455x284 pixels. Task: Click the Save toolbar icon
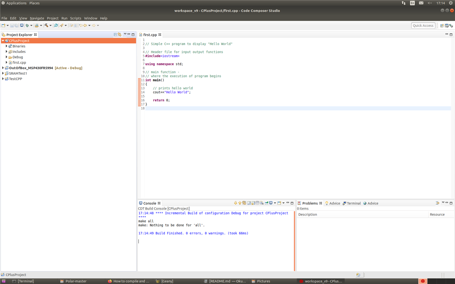(x=12, y=26)
